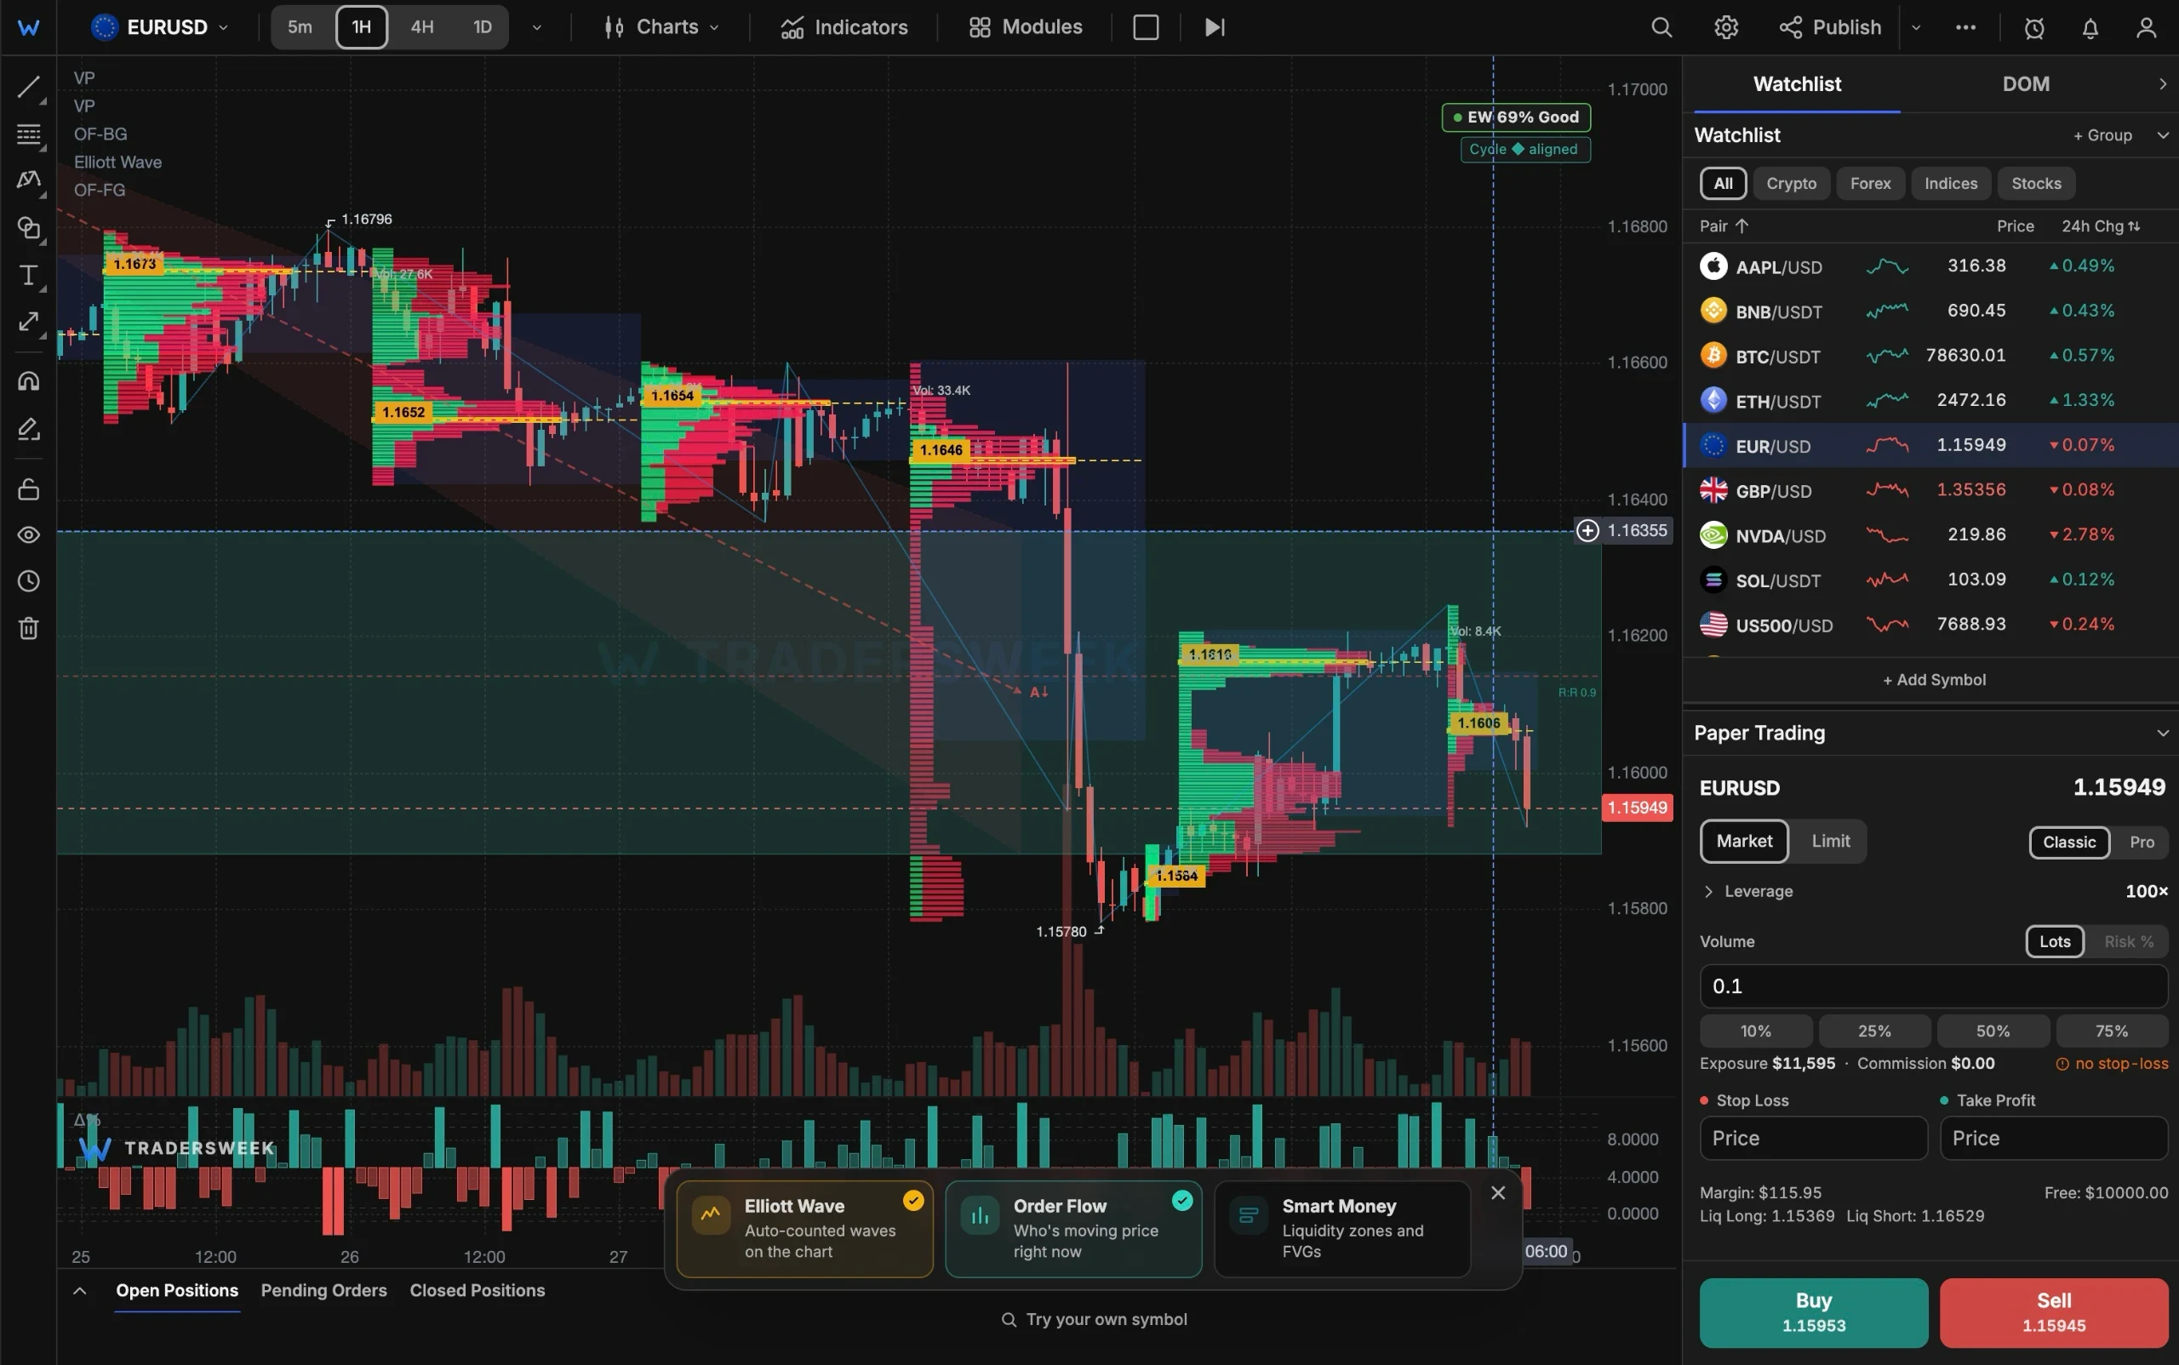2179x1365 pixels.
Task: Select the 4H timeframe
Action: [x=421, y=27]
